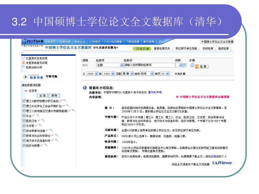Open the 词频 dropdown
Screen dimensions: 259x194
point(179,65)
